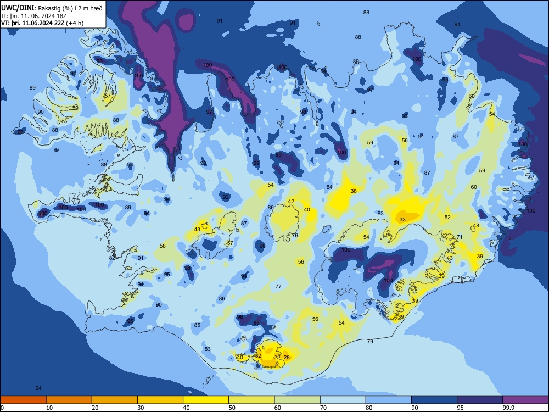Select 'Rakastig (%) í 2 m hæð' heading
The width and height of the screenshot is (549, 412).
pos(70,8)
